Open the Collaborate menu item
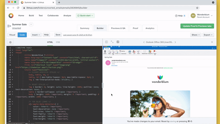 53,16
